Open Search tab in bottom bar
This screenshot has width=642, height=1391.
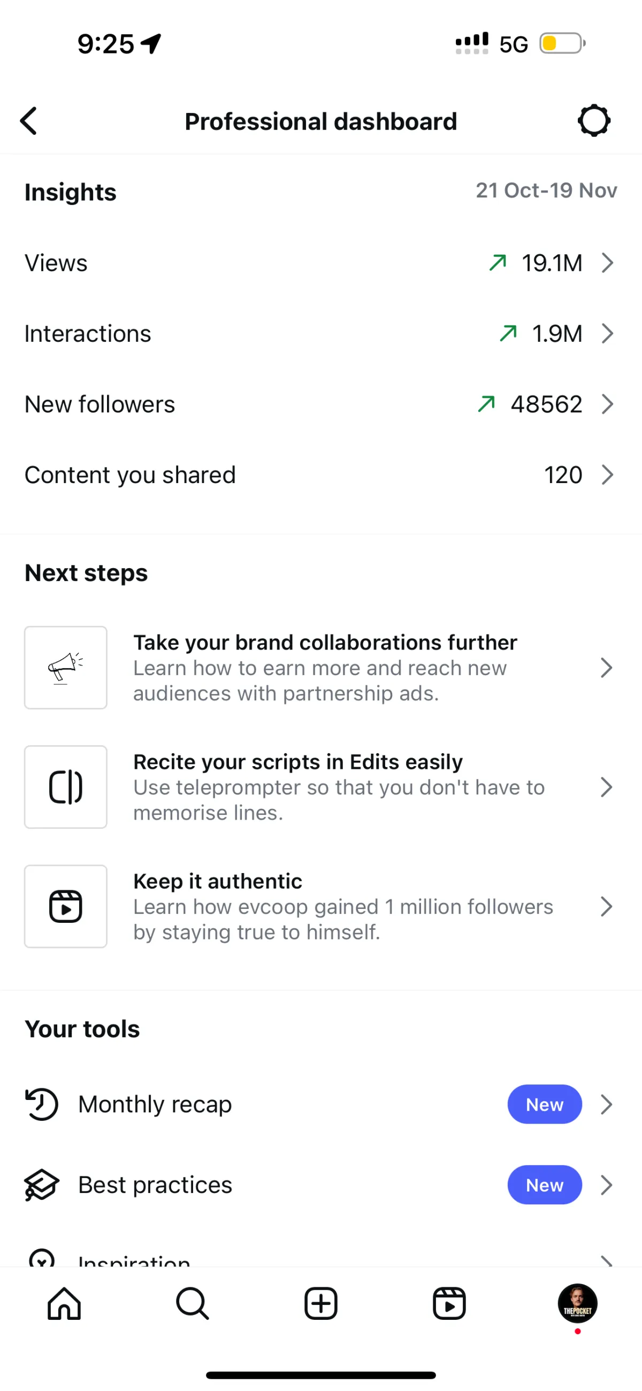192,1303
